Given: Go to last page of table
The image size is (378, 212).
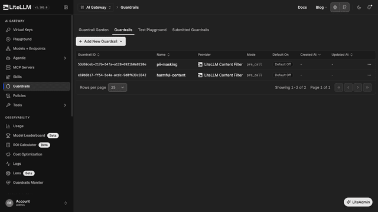Looking at the screenshot, I should (367, 88).
